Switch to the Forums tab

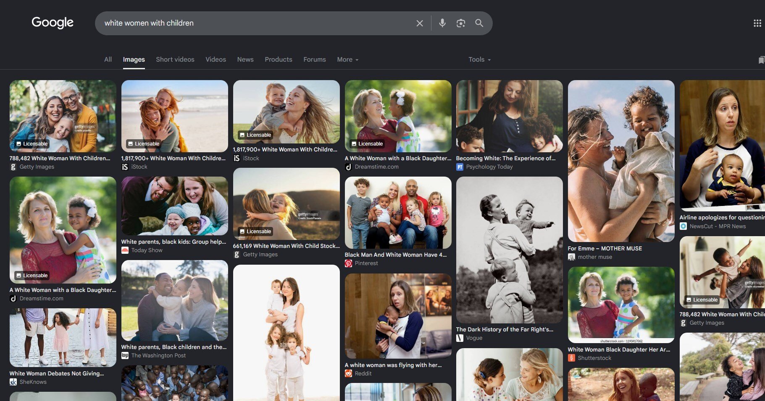point(315,60)
